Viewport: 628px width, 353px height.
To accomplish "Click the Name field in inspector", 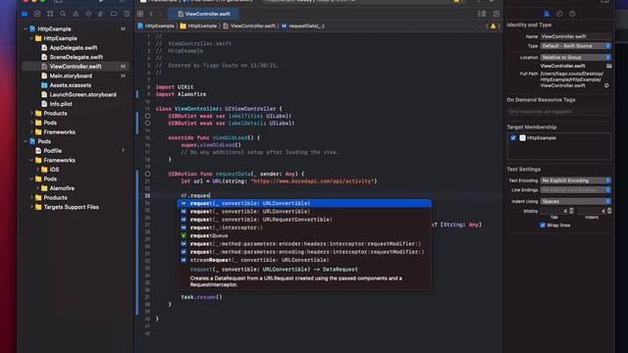I will [x=576, y=36].
